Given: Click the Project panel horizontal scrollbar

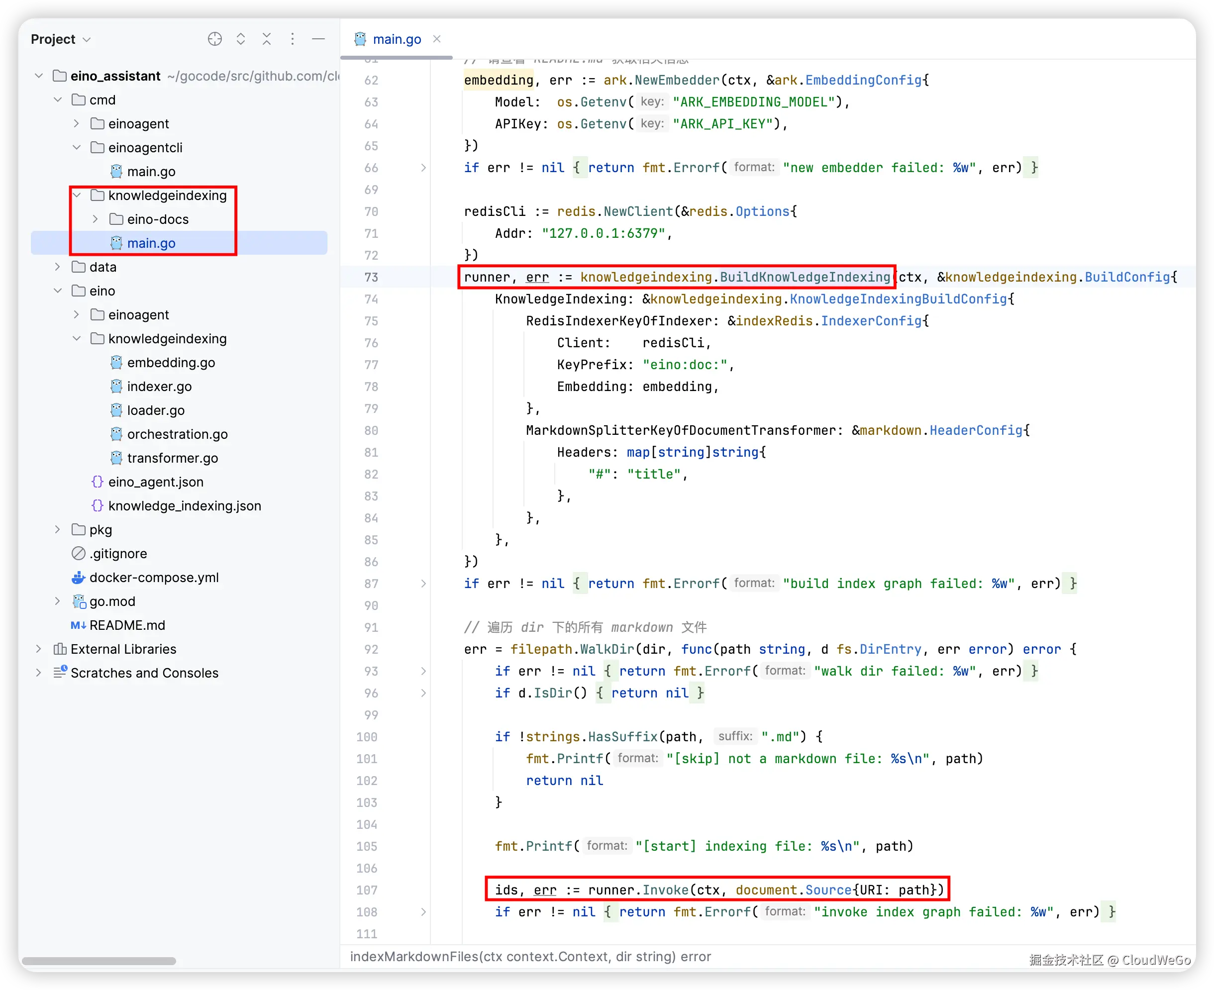Looking at the screenshot, I should point(99,961).
